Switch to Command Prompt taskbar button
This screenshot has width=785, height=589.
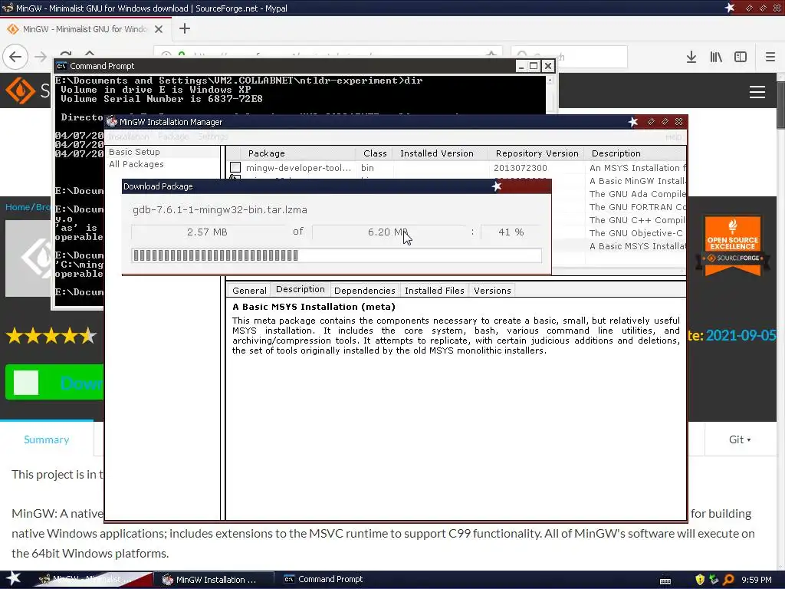324,579
